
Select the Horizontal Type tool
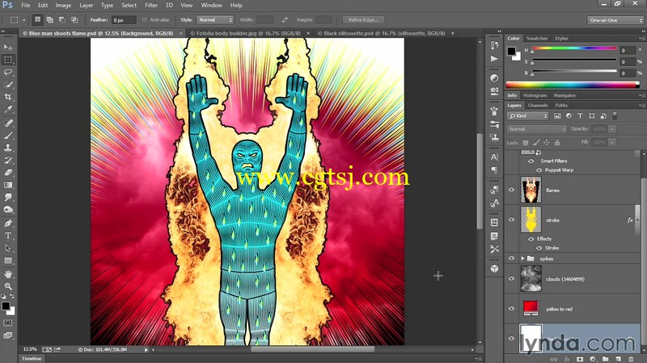click(x=8, y=236)
